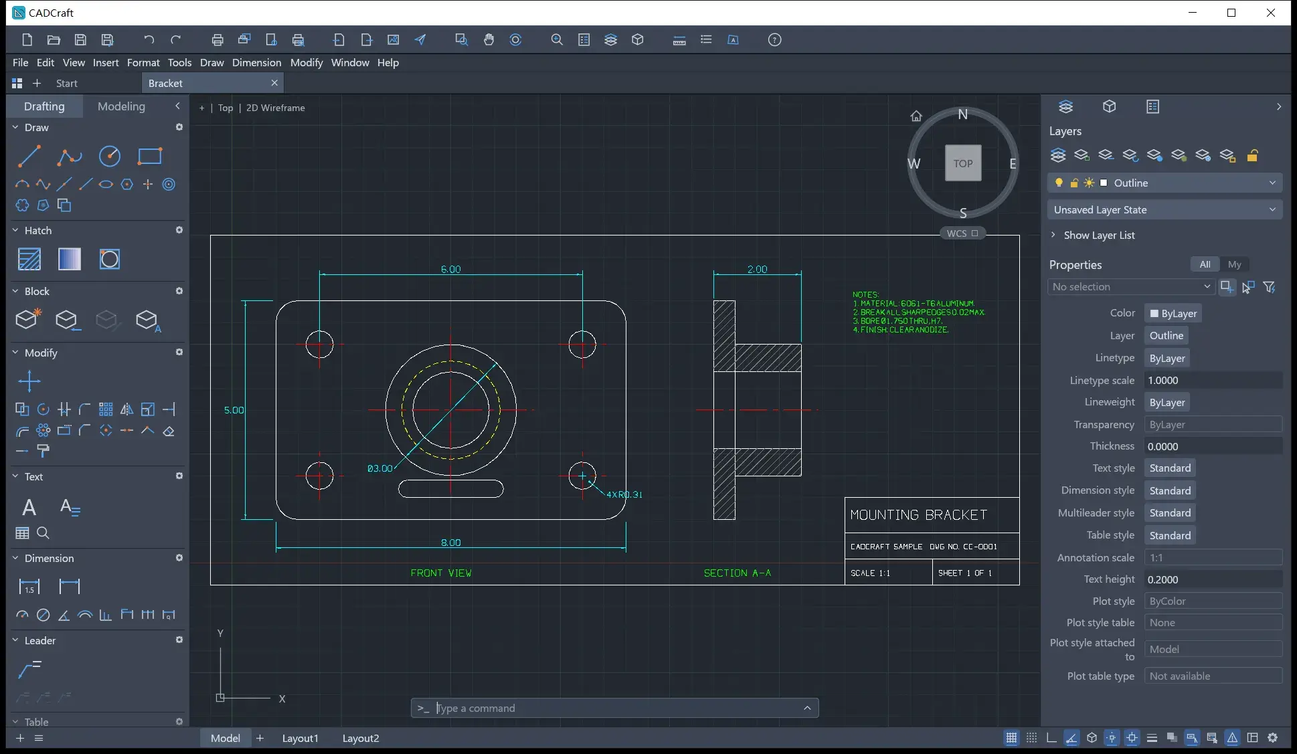The width and height of the screenshot is (1297, 754).
Task: Toggle the layer lock icon in Layers toolbar
Action: click(1253, 155)
